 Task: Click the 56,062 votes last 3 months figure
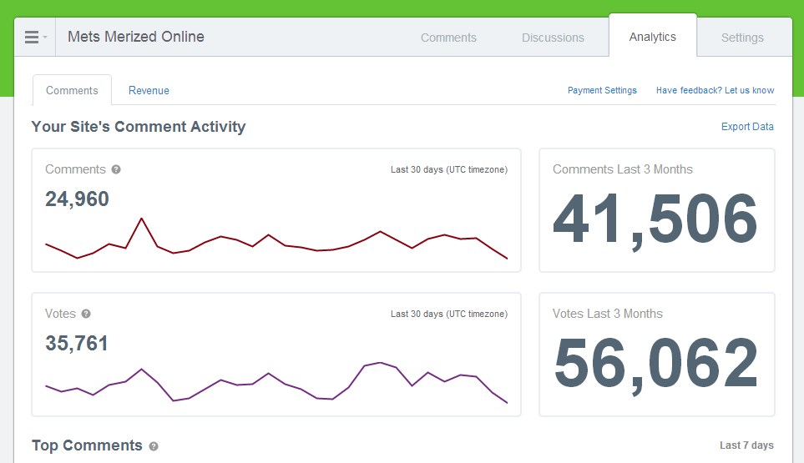point(655,364)
